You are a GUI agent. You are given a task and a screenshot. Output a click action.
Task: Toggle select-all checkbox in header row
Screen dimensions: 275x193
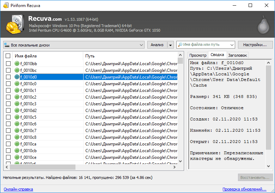coord(8,56)
